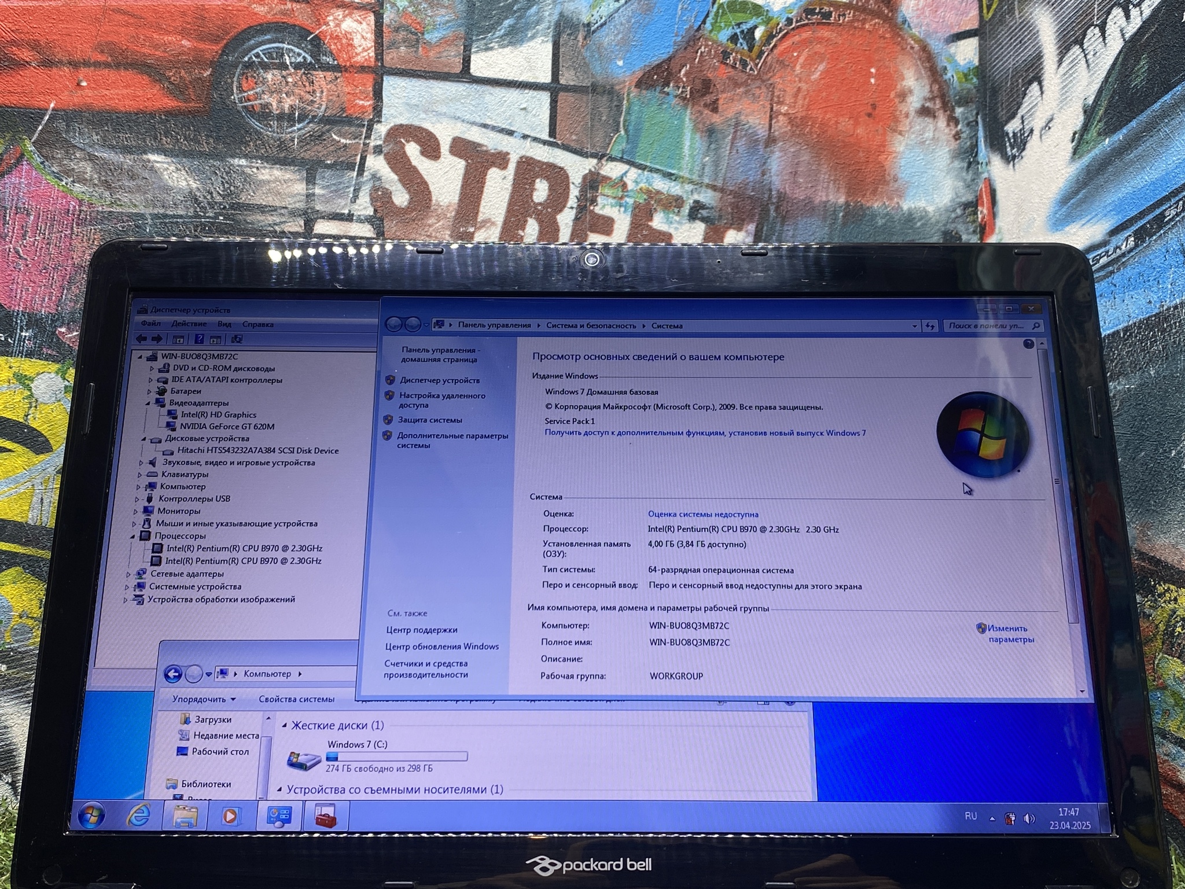Image resolution: width=1185 pixels, height=889 pixels.
Task: Open the Упорядочить dropdown
Action: point(204,699)
